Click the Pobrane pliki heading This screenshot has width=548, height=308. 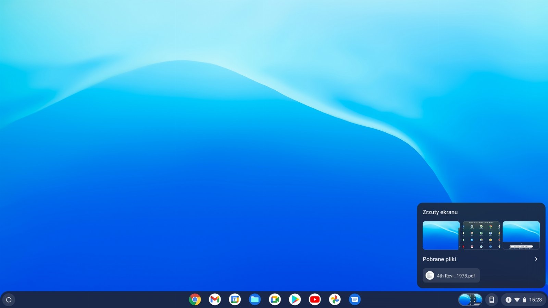point(439,259)
